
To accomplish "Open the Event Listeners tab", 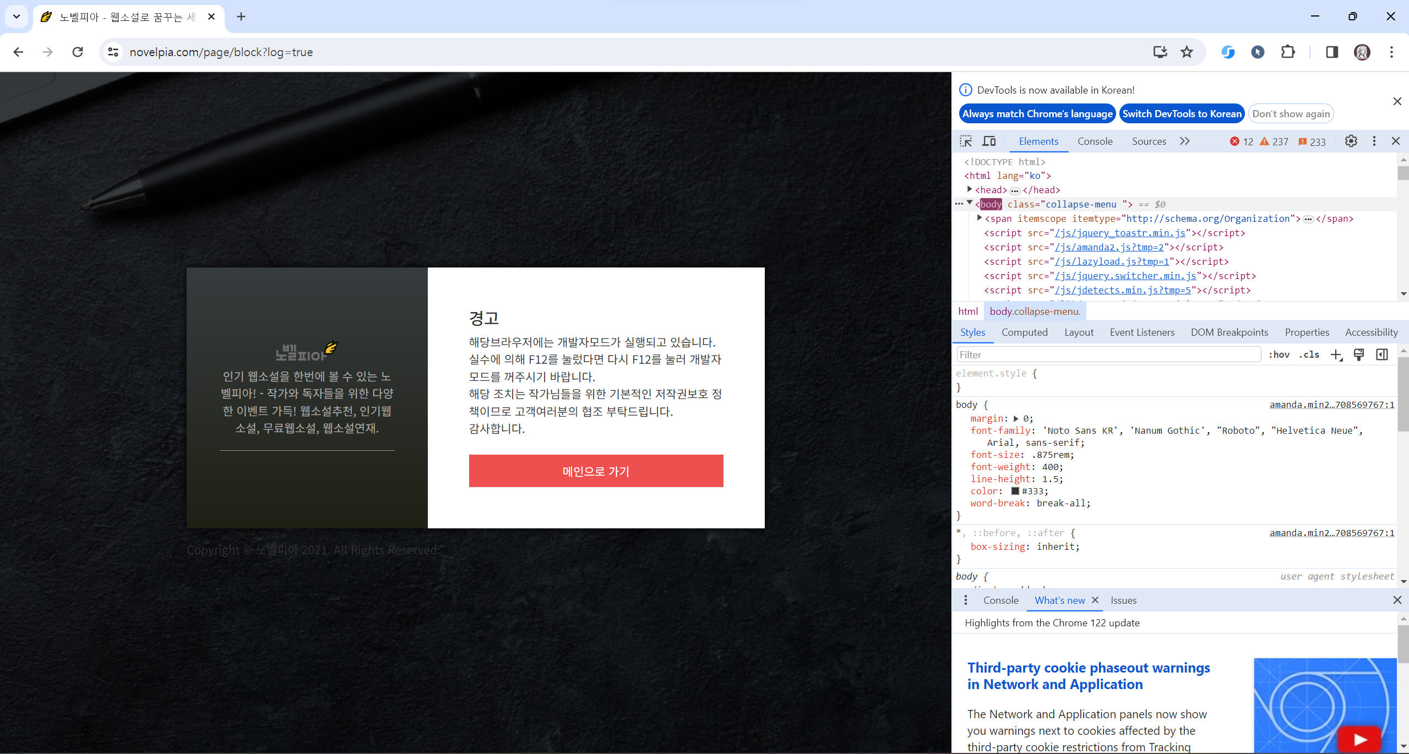I will tap(1143, 332).
